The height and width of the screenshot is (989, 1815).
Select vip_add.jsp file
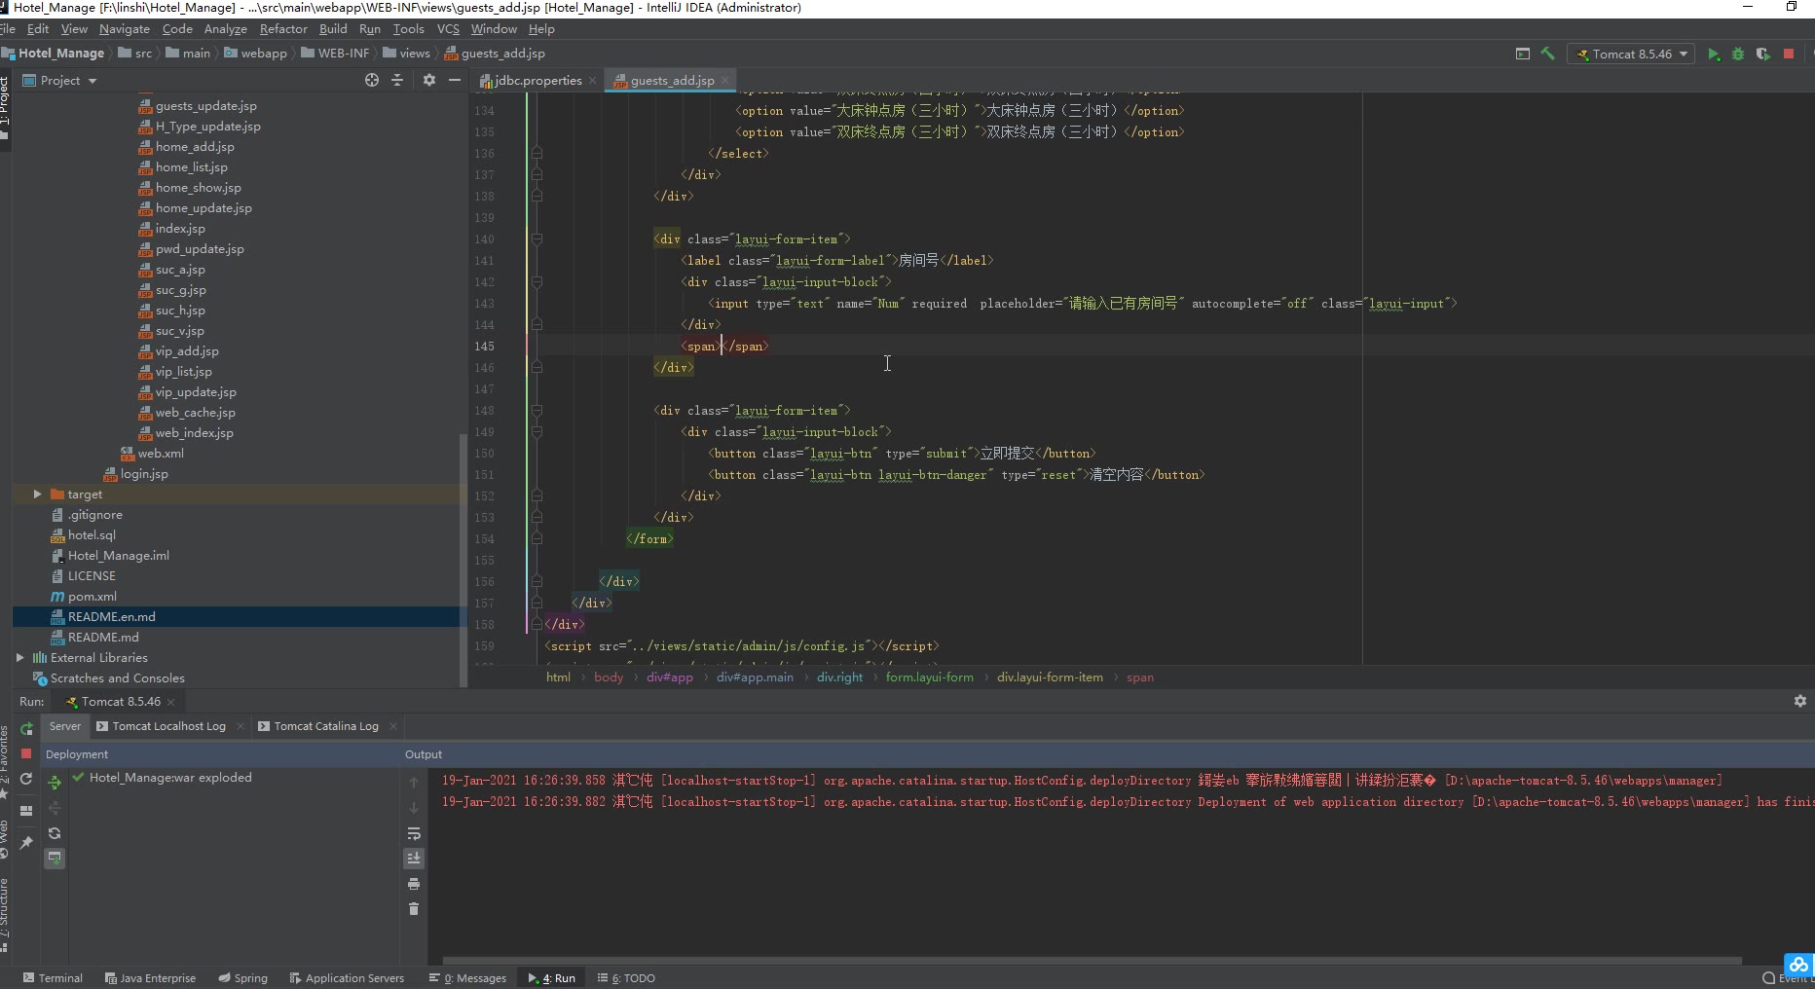point(187,351)
